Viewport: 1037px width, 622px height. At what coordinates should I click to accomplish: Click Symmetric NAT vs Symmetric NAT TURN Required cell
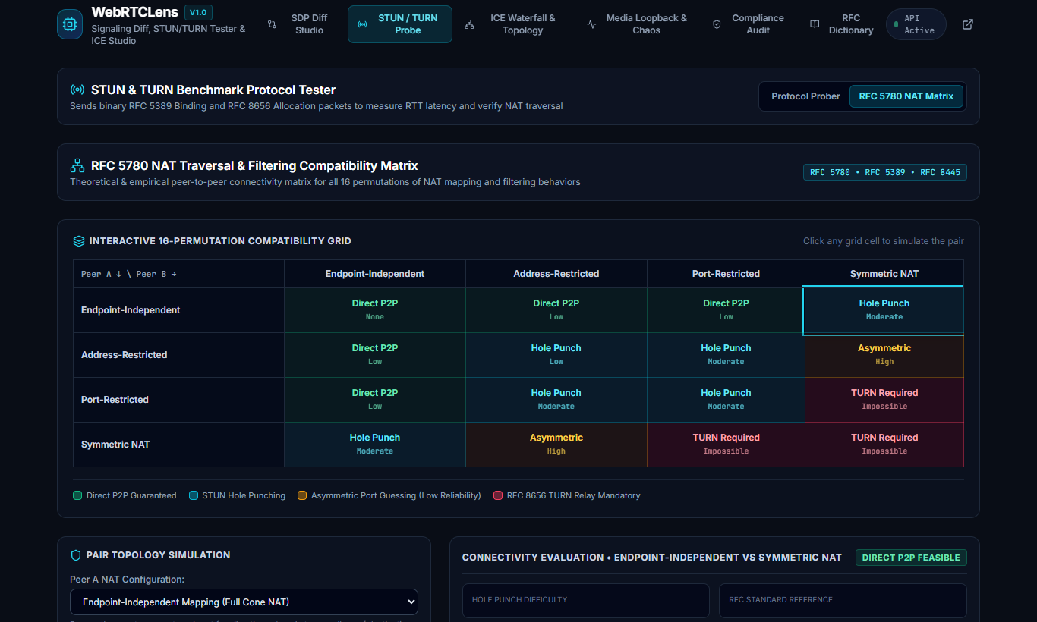pyautogui.click(x=884, y=445)
